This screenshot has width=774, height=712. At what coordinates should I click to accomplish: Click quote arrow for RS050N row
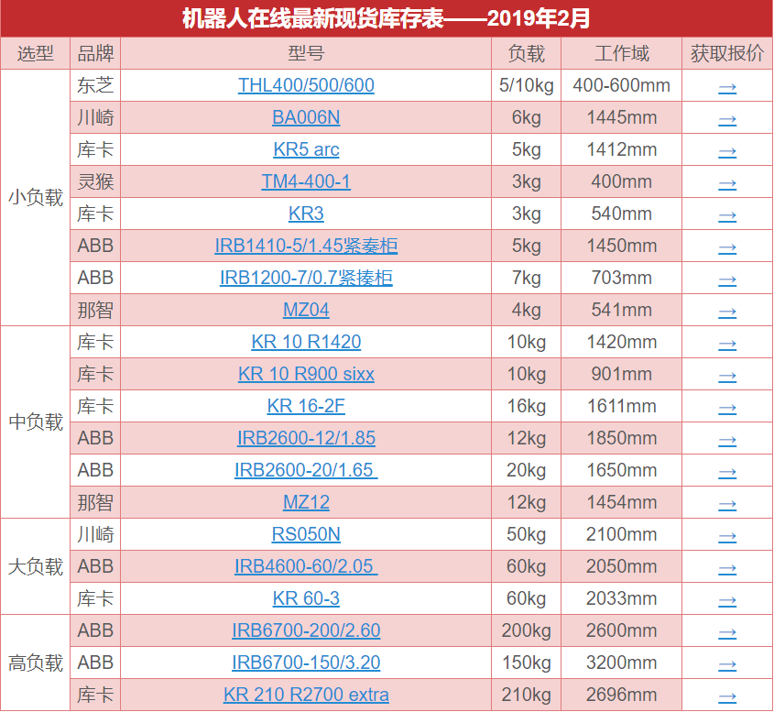coord(727,536)
